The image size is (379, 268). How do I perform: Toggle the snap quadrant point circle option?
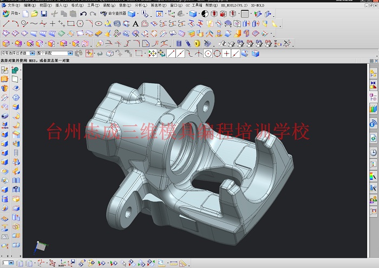[217, 53]
